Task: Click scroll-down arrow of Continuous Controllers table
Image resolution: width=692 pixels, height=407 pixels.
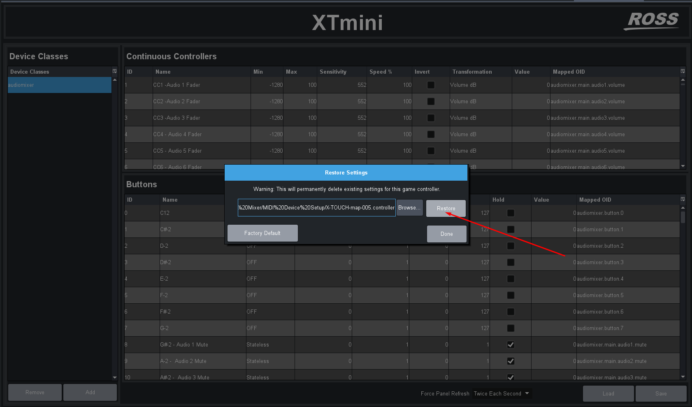Action: point(683,166)
